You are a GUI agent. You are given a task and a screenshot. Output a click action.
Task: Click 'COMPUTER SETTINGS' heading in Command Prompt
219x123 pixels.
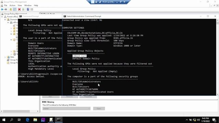coord(73,28)
